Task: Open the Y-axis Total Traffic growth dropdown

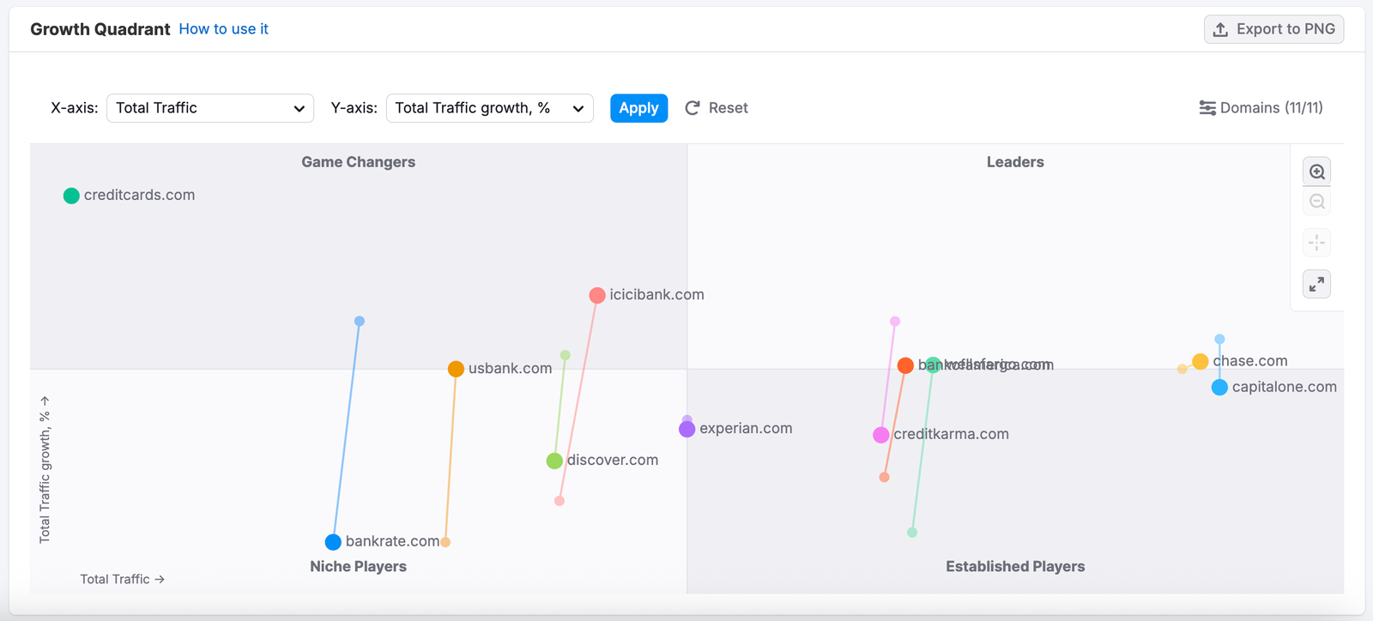Action: 489,108
